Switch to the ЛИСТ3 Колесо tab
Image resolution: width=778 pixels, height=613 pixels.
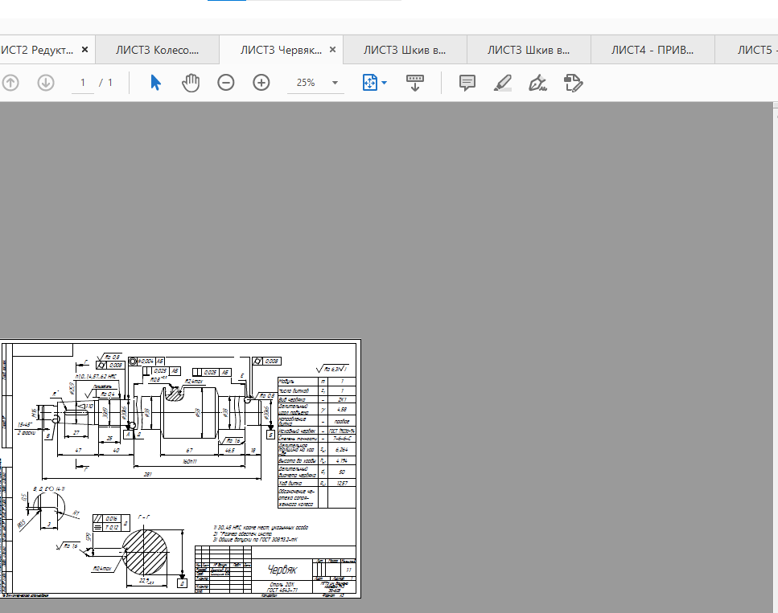157,50
